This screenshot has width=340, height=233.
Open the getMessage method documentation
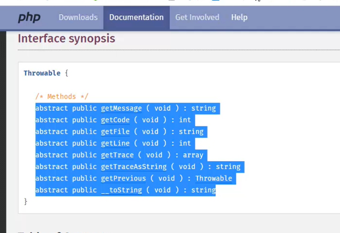(x=121, y=108)
